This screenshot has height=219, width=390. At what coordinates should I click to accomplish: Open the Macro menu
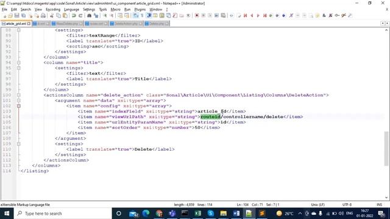coord(115,10)
